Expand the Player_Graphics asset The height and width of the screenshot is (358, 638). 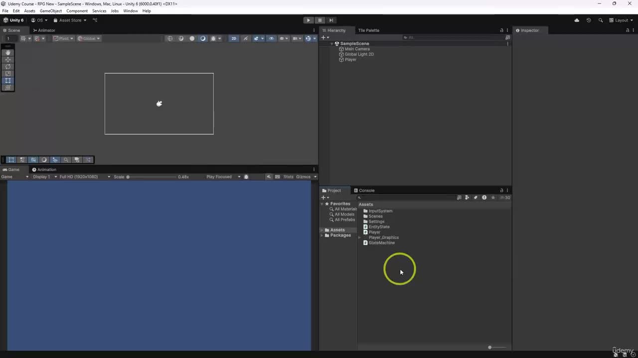[360, 238]
